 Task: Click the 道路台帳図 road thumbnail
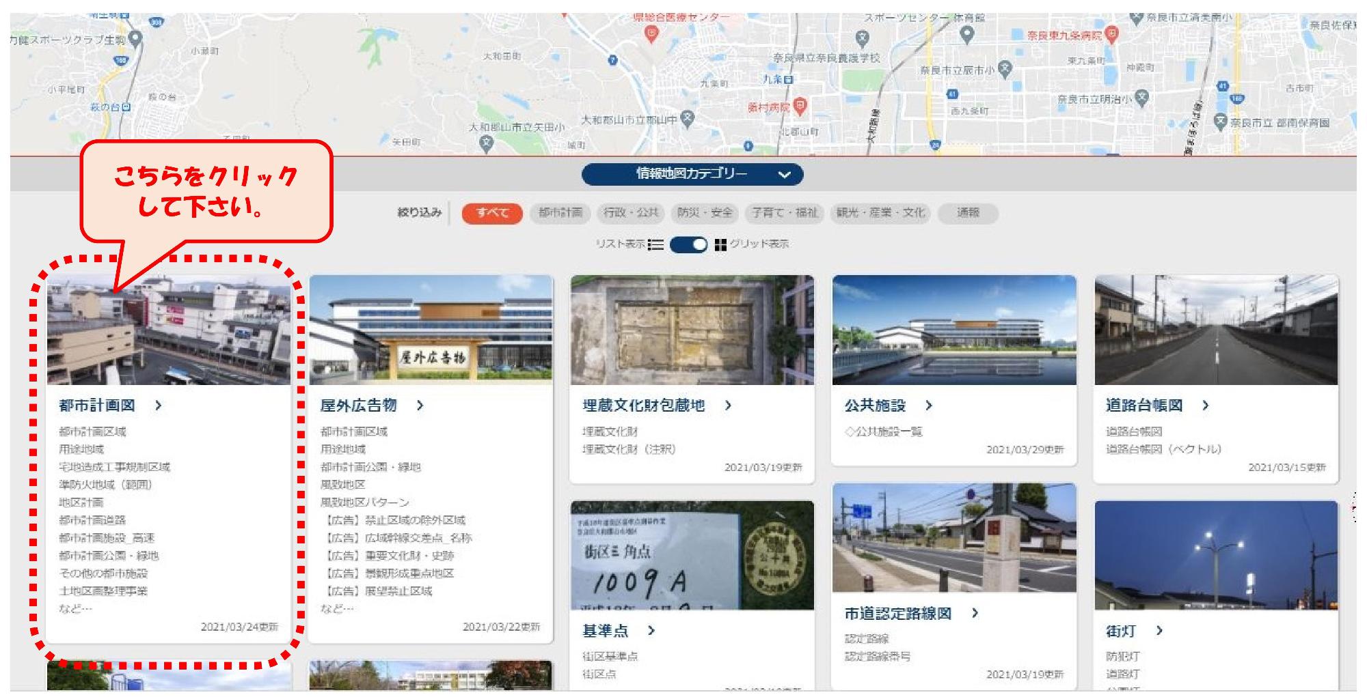pos(1216,330)
